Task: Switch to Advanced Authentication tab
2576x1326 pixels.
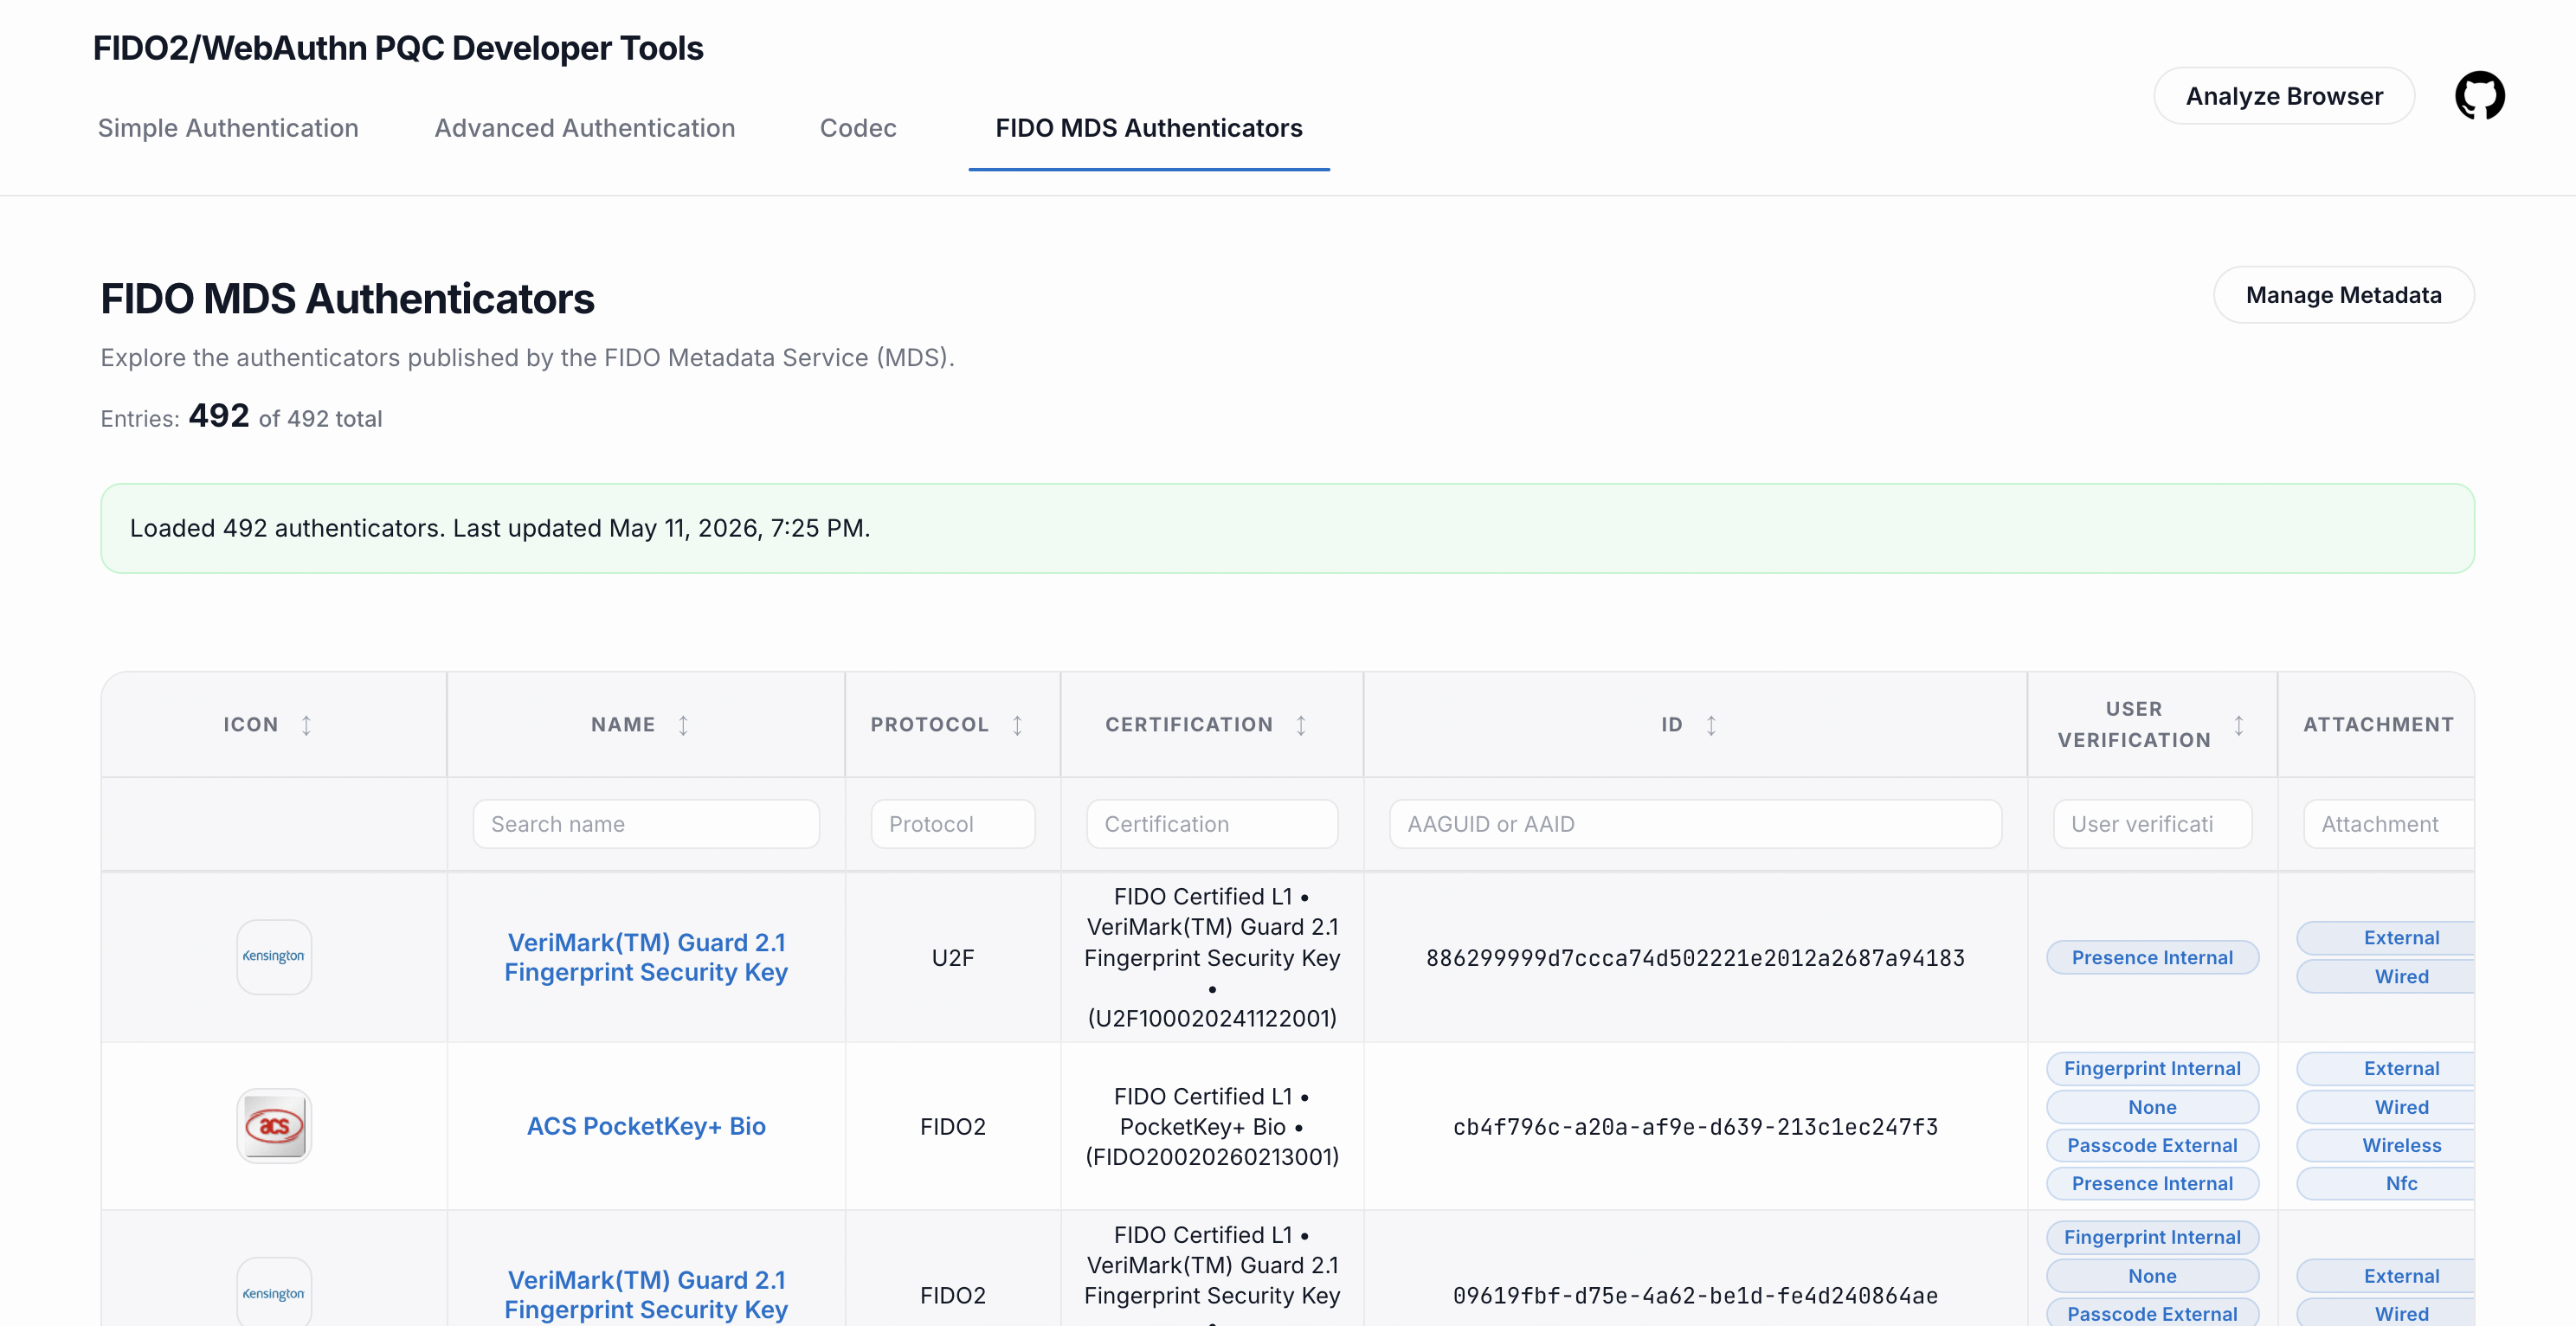Action: [585, 128]
